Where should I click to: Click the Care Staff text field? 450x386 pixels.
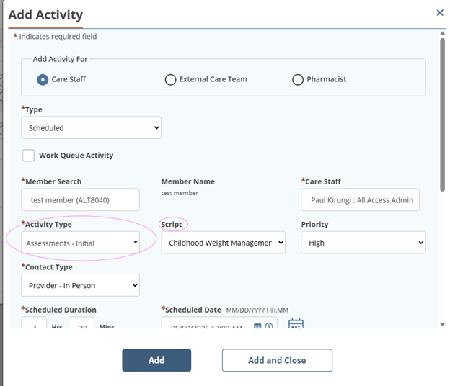click(x=360, y=199)
